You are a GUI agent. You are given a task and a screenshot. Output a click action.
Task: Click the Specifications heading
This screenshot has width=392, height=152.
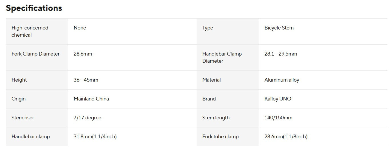34,8
